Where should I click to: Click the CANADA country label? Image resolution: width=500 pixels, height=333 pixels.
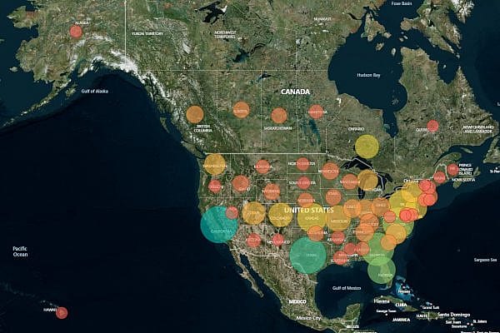pos(295,92)
